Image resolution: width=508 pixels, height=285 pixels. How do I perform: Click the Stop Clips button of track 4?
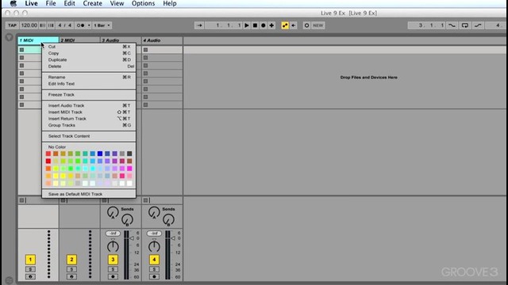pyautogui.click(x=145, y=200)
